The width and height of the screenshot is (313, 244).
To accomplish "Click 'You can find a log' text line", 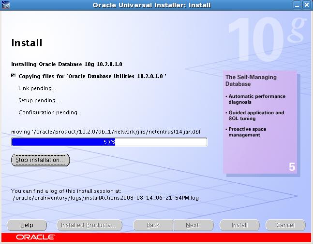I will point(66,191).
